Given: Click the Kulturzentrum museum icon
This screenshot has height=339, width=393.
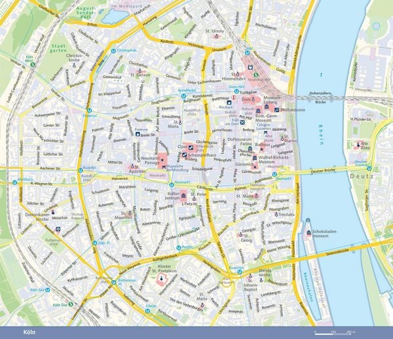Looking at the screenshot, I should pos(183,196).
